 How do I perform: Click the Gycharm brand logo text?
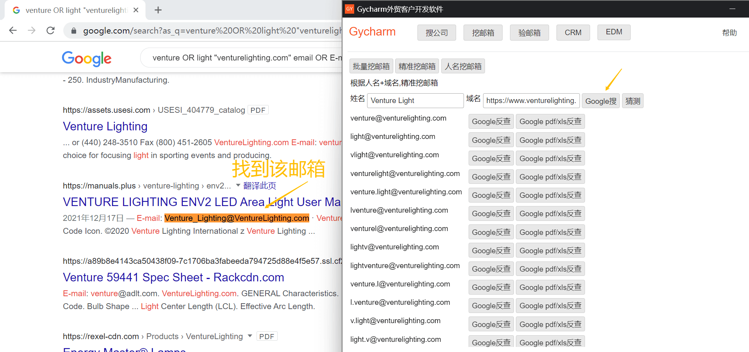pyautogui.click(x=372, y=32)
